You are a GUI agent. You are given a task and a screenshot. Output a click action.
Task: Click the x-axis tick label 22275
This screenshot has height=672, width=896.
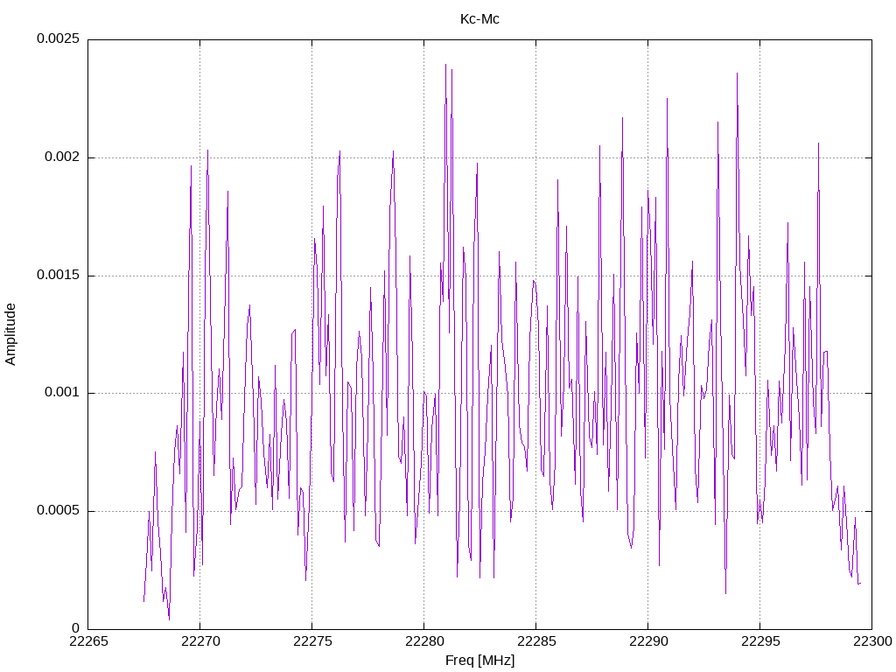point(312,641)
